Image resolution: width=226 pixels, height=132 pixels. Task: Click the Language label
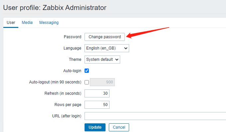[72, 48]
